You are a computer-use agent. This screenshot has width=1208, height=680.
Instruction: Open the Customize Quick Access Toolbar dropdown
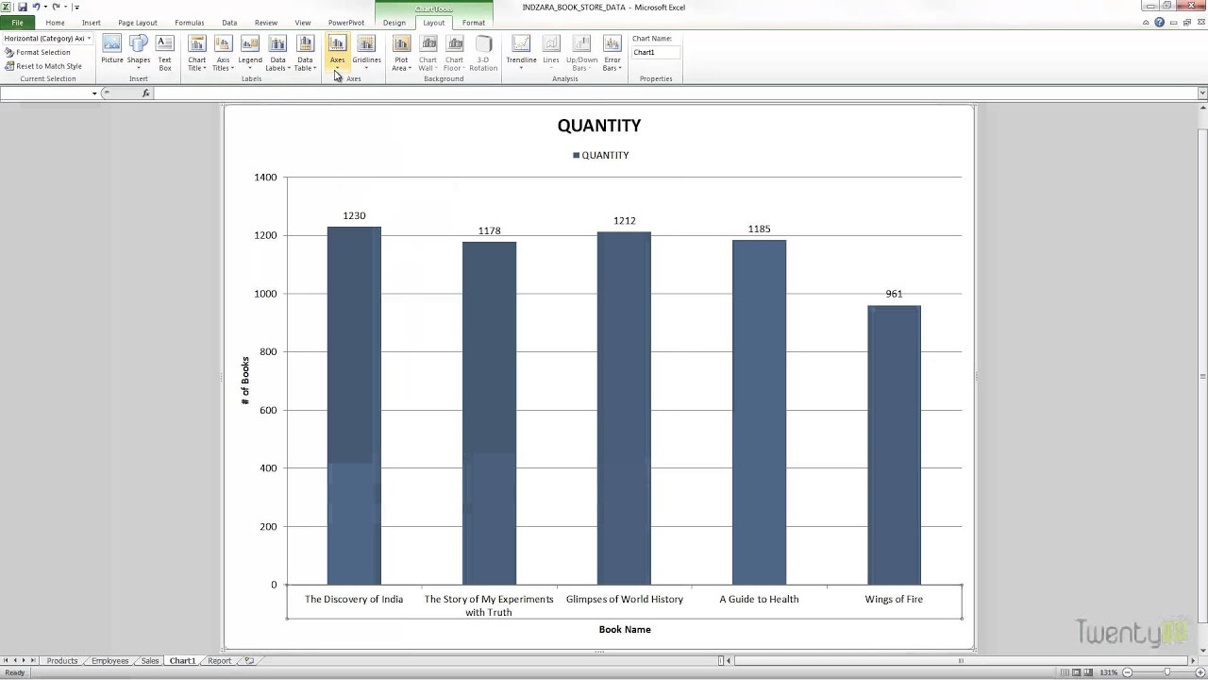tap(76, 7)
